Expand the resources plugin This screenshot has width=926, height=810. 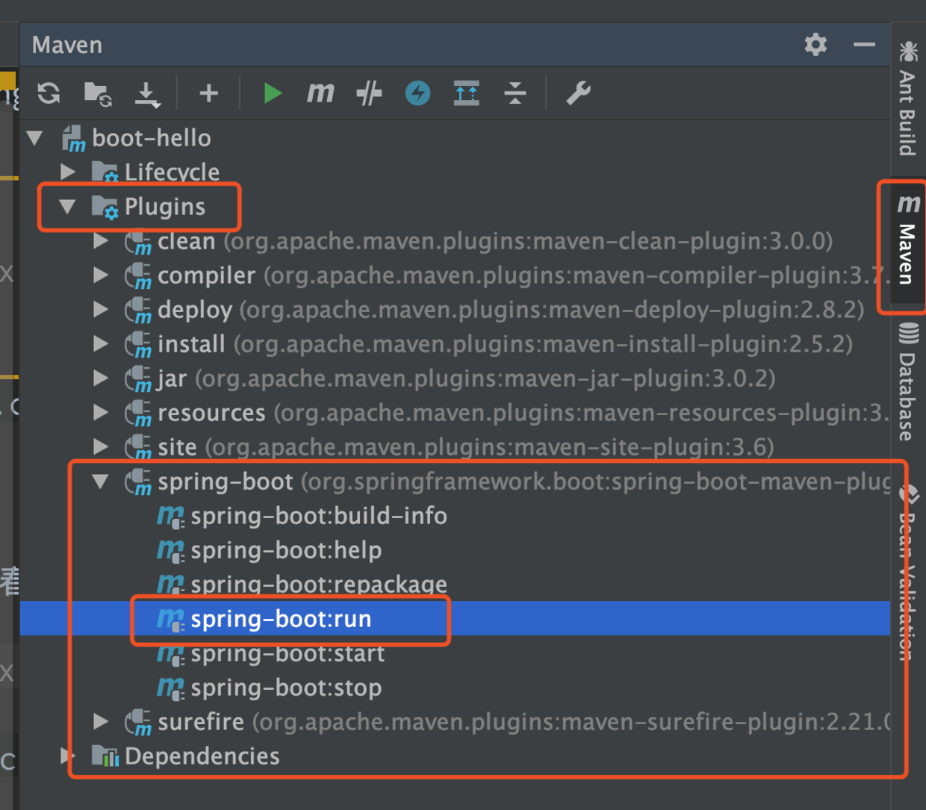[101, 413]
